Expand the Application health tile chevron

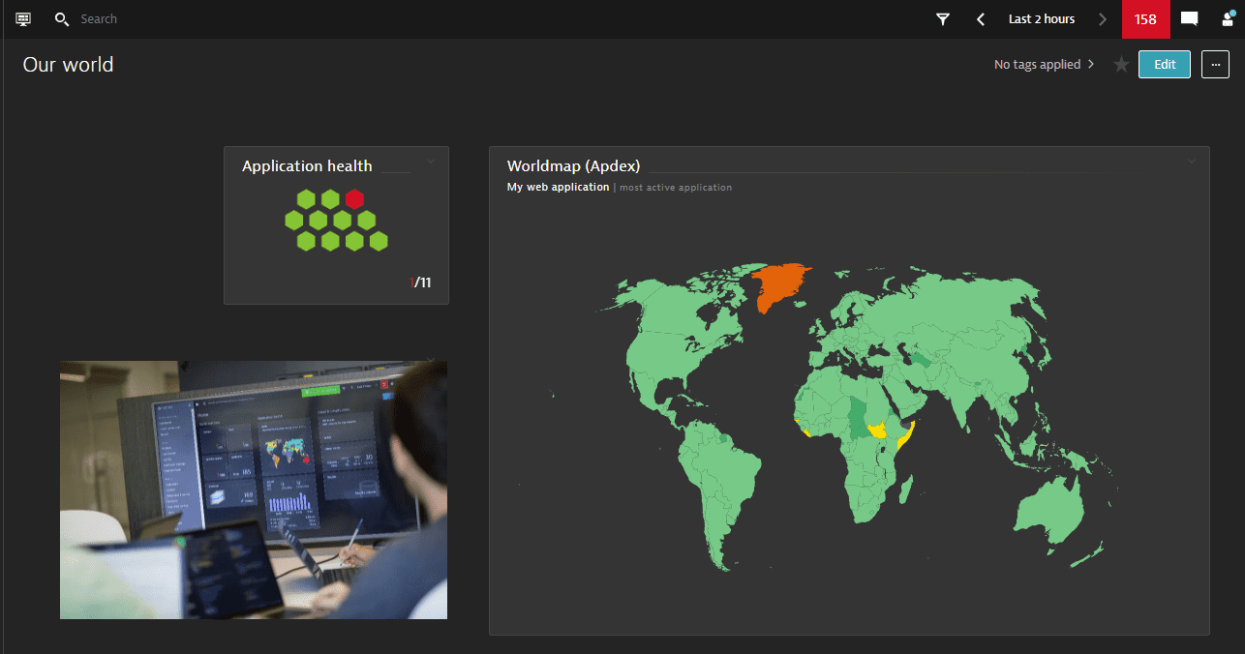pos(431,161)
